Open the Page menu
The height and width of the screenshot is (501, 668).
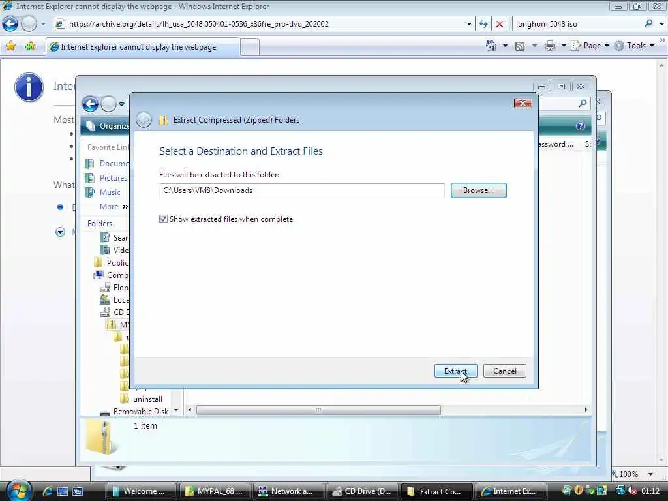click(590, 46)
